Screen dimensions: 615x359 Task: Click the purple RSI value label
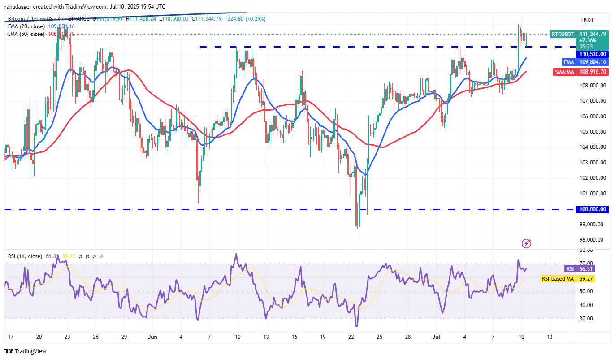[x=569, y=269]
